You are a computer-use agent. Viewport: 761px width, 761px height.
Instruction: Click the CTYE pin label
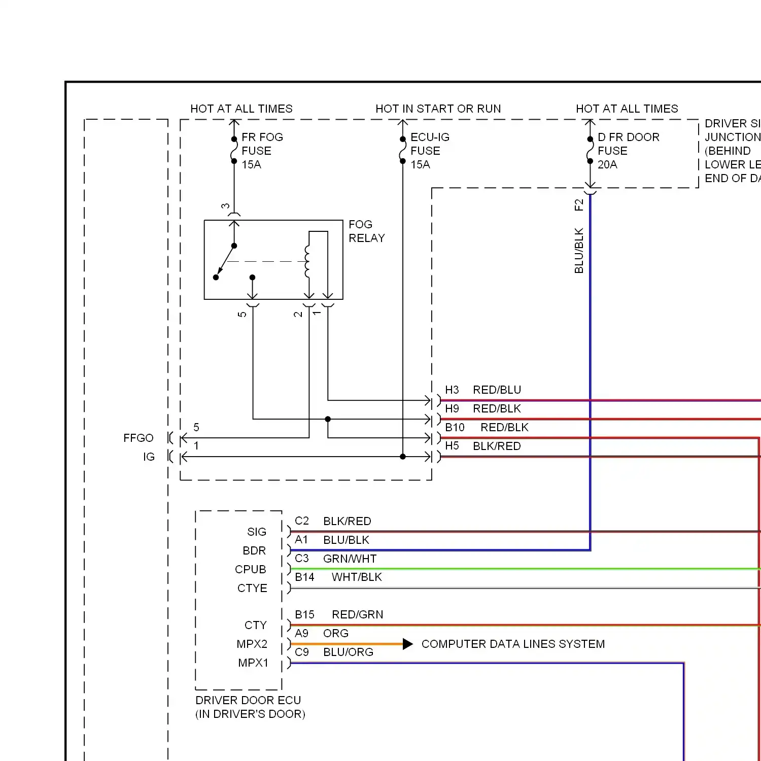(252, 588)
